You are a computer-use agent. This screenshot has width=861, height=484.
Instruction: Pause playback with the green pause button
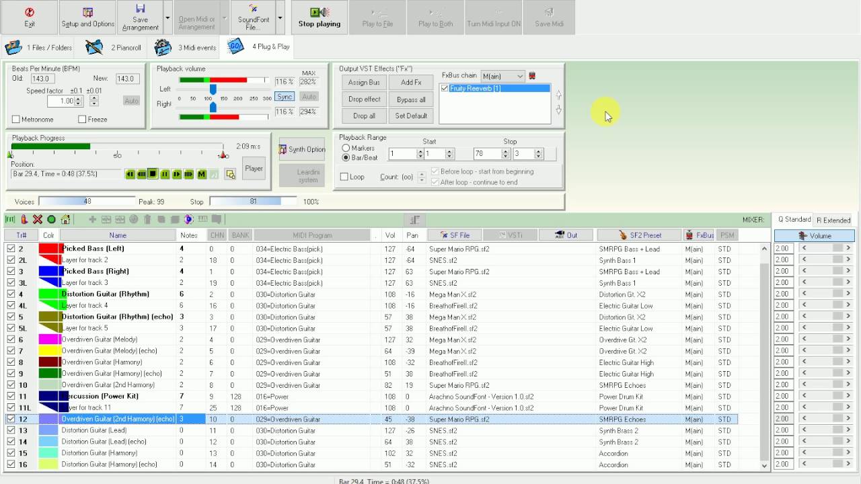pos(165,174)
